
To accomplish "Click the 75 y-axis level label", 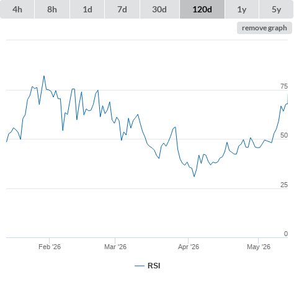I will 284,86.
